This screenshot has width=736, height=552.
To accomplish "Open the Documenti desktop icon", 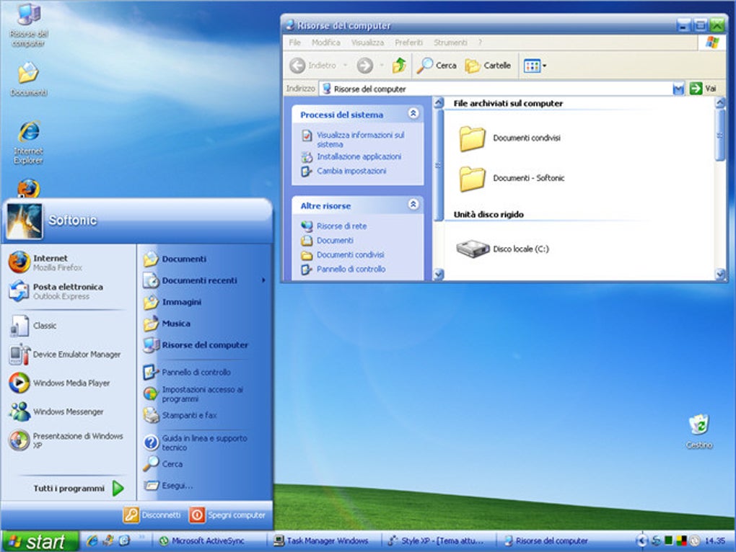I will [29, 79].
